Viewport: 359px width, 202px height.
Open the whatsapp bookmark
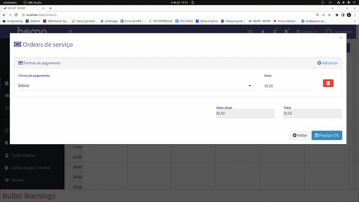[109, 21]
